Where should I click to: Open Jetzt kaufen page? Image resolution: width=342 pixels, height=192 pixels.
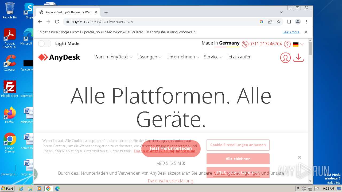pos(239,57)
